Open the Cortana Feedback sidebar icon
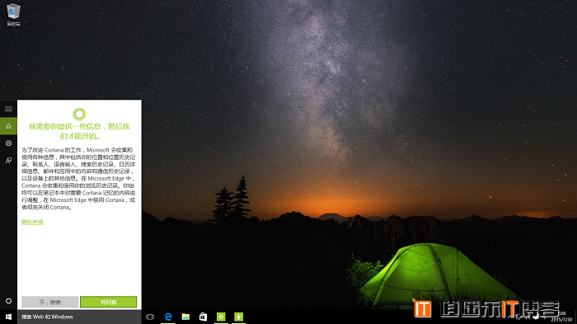577x324 pixels. (8, 161)
